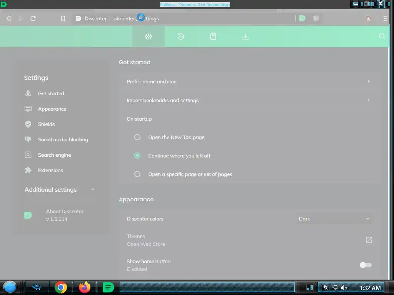Screen dimensions: 394x295
Task: Open the Shields icon in the address bar
Action: click(x=316, y=18)
